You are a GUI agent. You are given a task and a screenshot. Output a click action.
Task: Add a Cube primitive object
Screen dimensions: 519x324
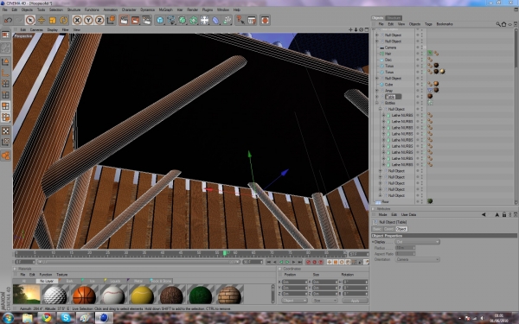[160, 20]
